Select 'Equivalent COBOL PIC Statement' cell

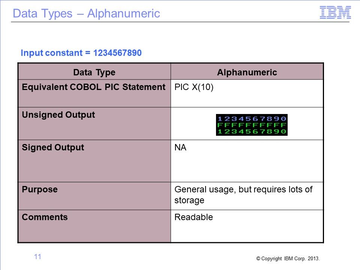point(94,93)
